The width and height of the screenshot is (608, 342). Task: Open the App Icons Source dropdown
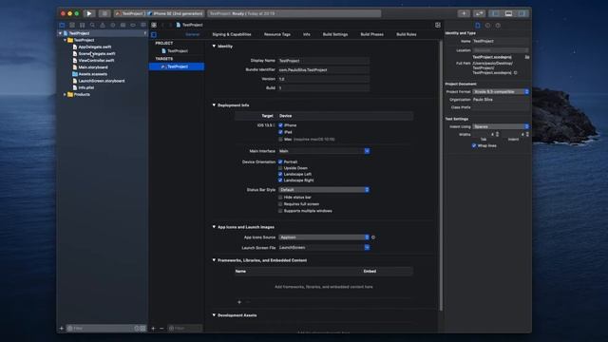pyautogui.click(x=324, y=237)
